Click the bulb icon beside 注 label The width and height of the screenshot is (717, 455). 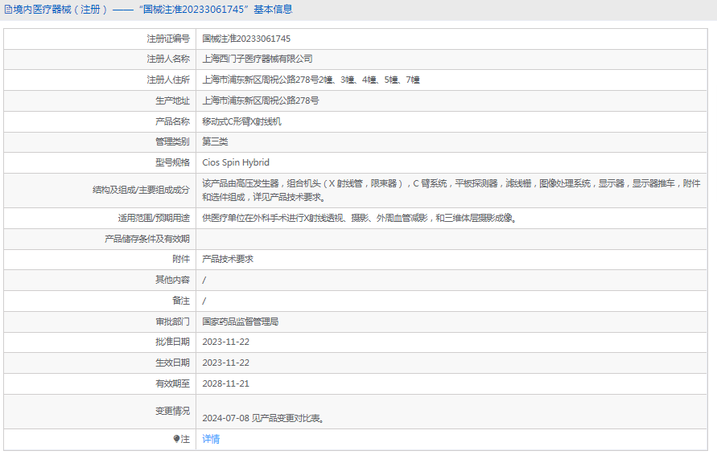pyautogui.click(x=176, y=439)
